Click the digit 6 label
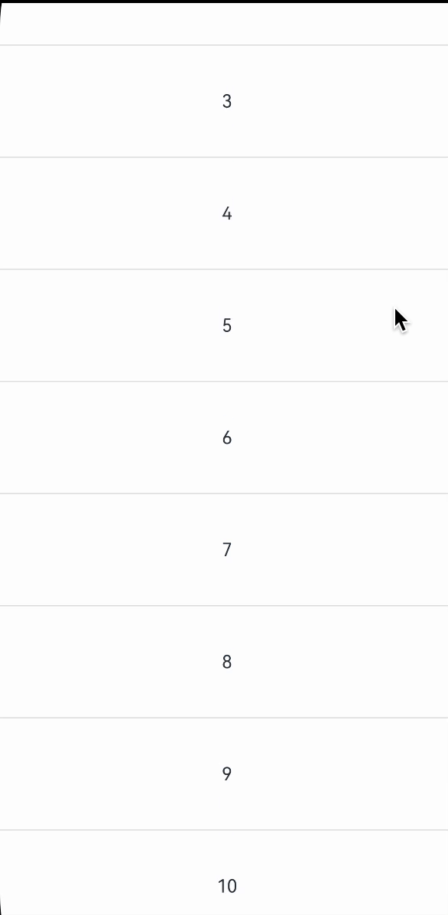Screen dimensions: 448x915 227,438
